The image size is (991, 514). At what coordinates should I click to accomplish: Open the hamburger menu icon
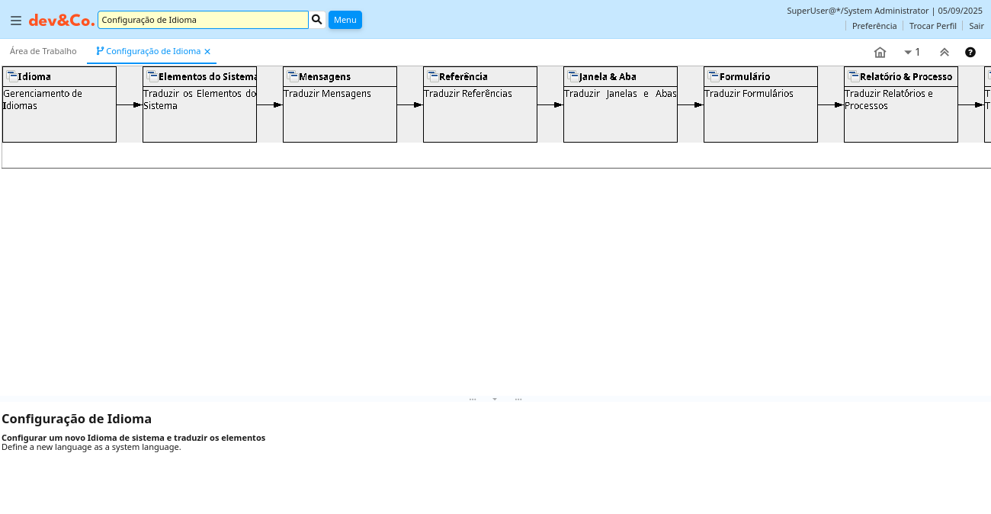(16, 20)
